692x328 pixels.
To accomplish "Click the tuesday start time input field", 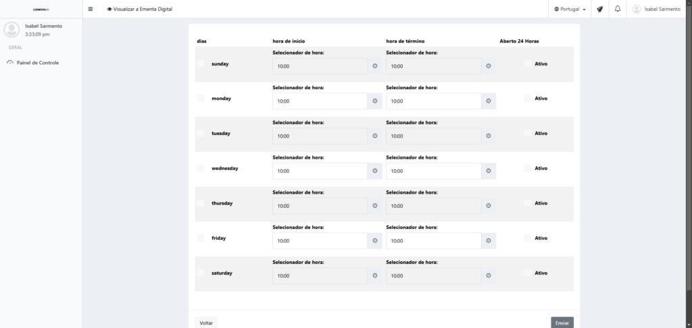I will pos(320,136).
